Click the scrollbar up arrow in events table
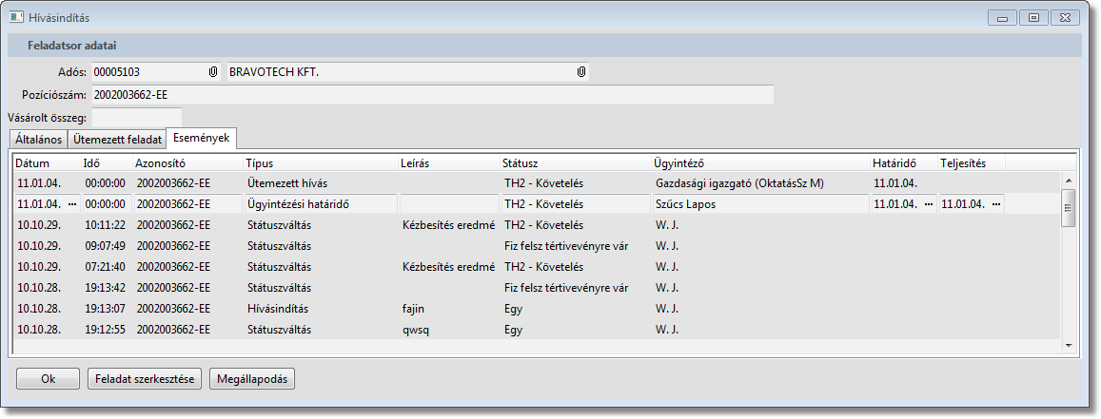The height and width of the screenshot is (419, 1101). click(1068, 180)
